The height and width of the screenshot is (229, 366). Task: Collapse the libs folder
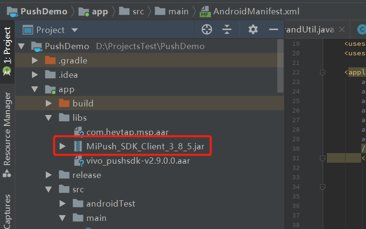coord(48,118)
